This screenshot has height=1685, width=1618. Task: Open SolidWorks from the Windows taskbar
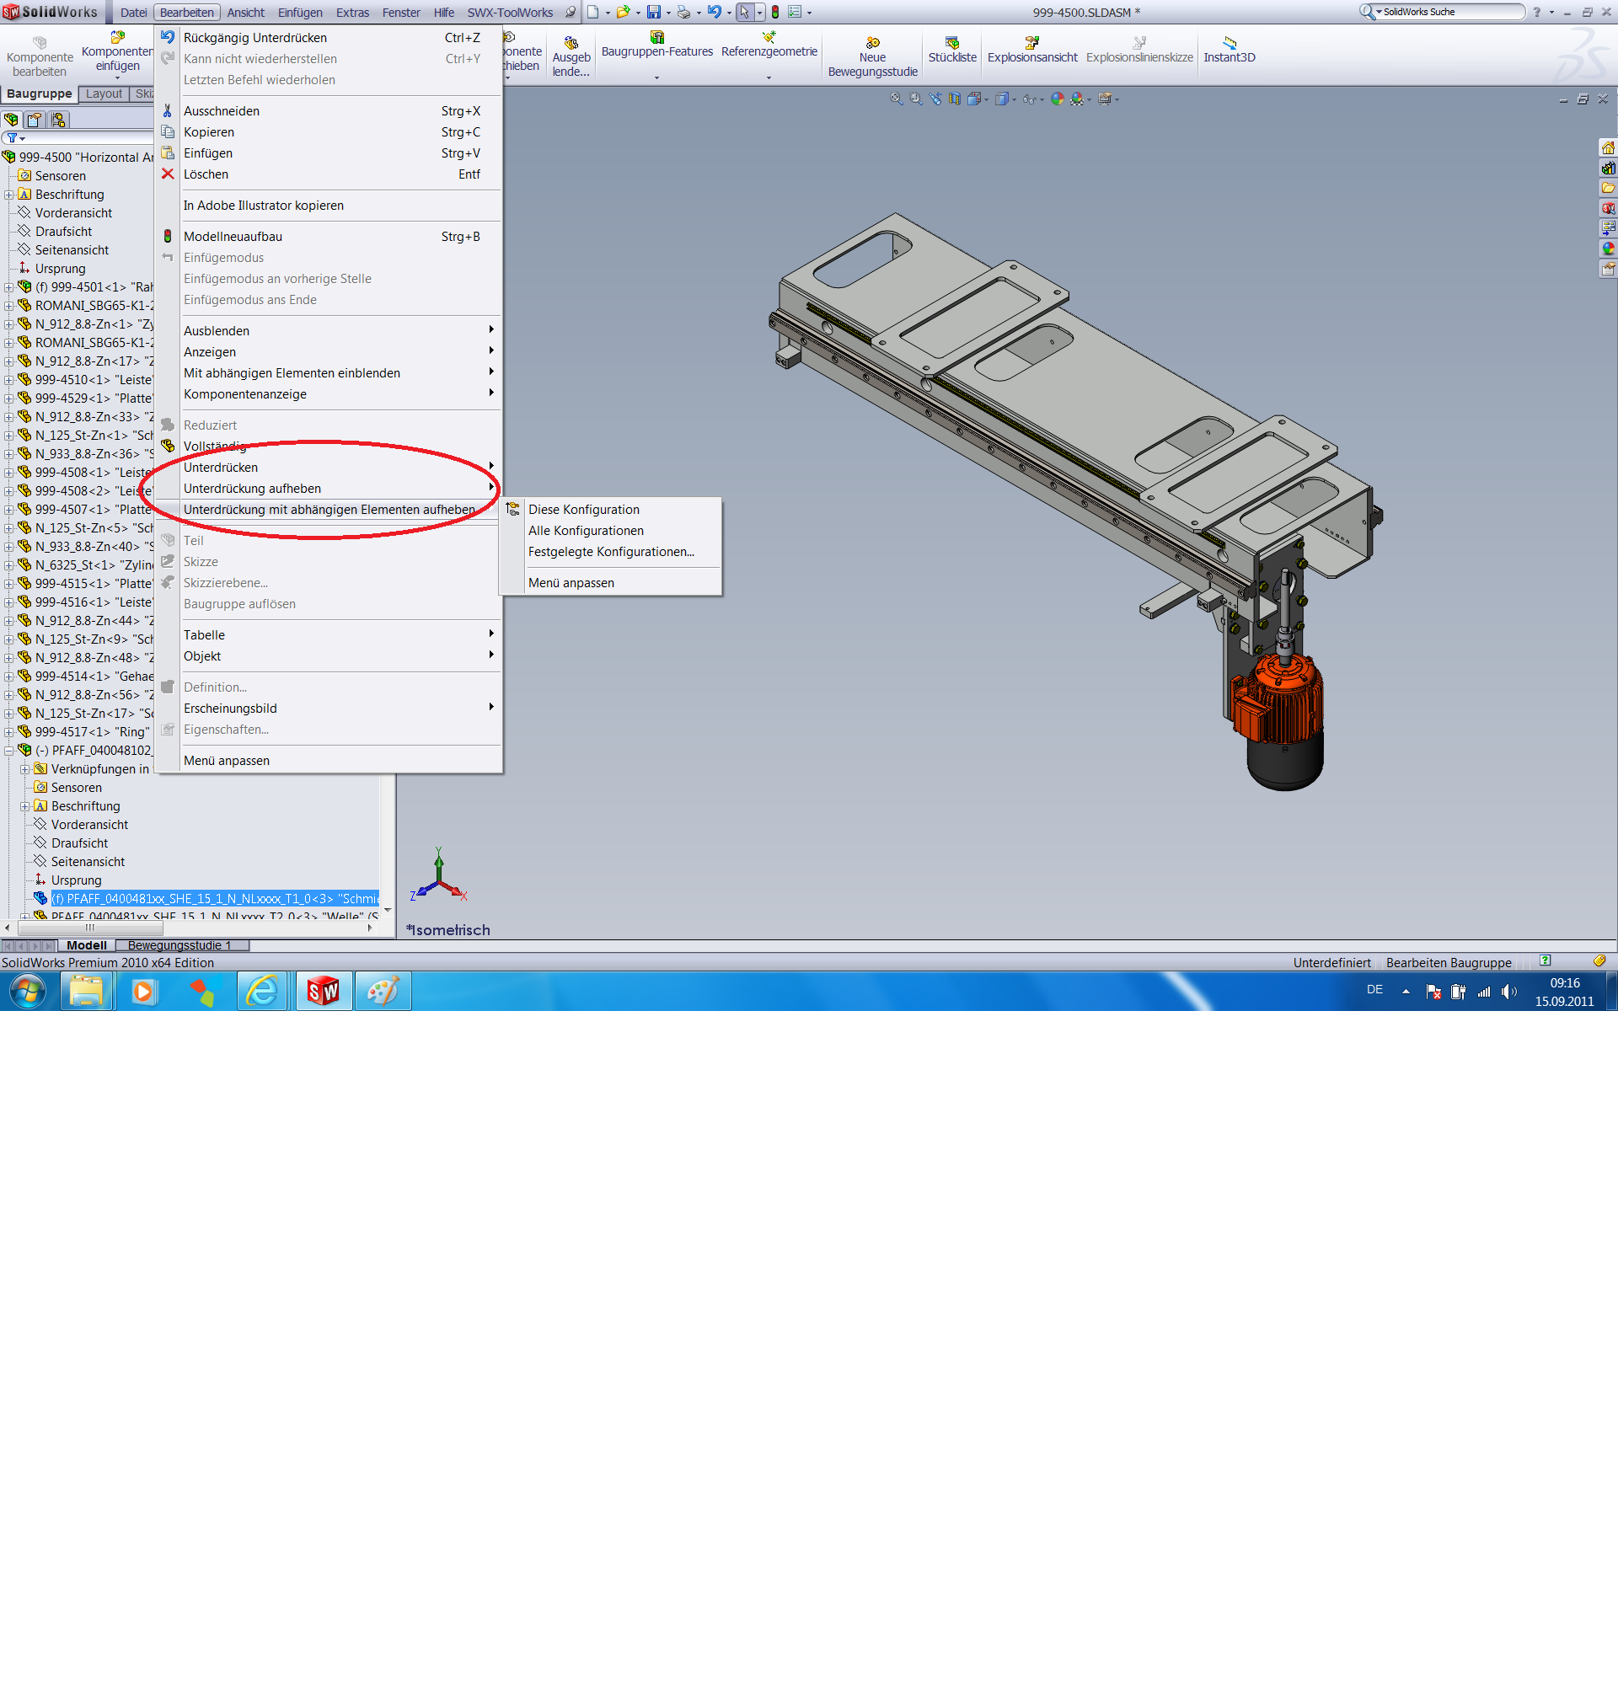click(324, 992)
